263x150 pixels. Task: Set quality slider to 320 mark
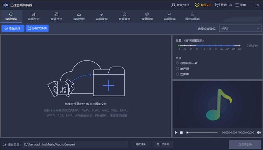pyautogui.click(x=240, y=45)
